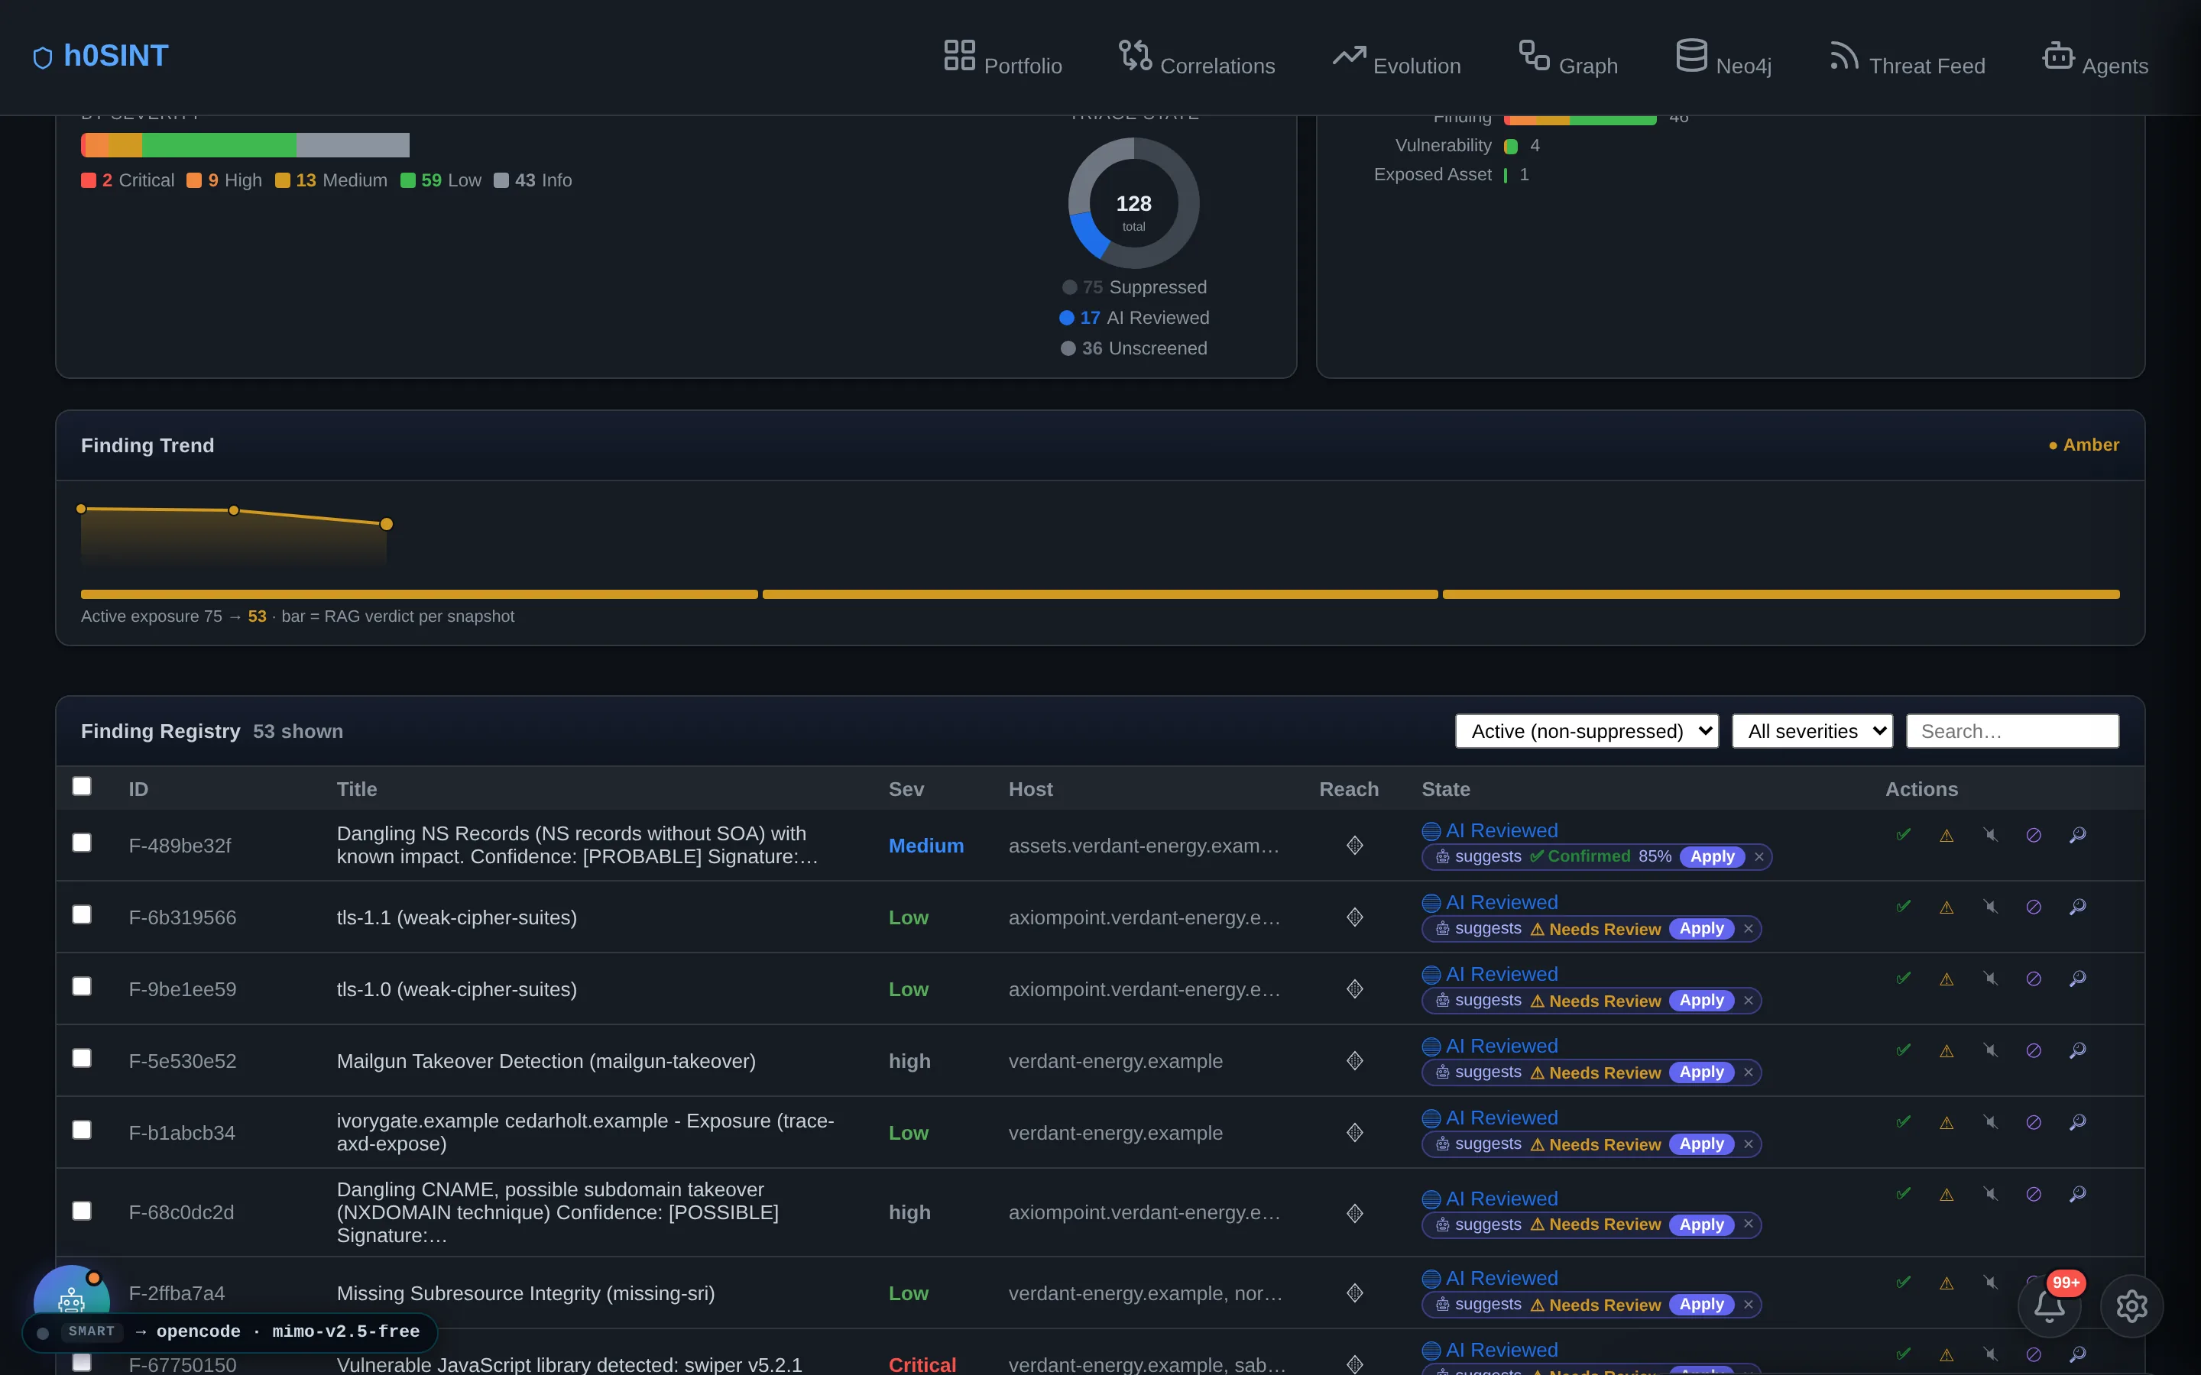Tick the select-all checkbox in the table header
This screenshot has width=2201, height=1375.
[x=82, y=786]
